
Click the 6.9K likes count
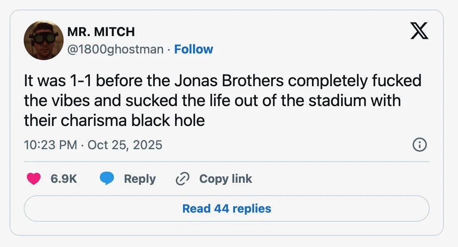[x=64, y=179]
